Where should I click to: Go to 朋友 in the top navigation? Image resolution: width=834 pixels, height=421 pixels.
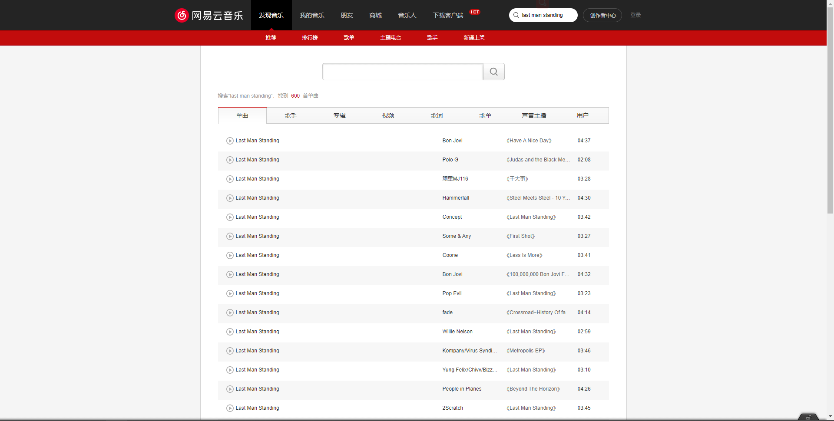pyautogui.click(x=347, y=15)
